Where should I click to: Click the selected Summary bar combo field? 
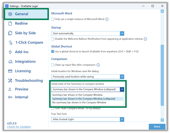click(x=88, y=89)
